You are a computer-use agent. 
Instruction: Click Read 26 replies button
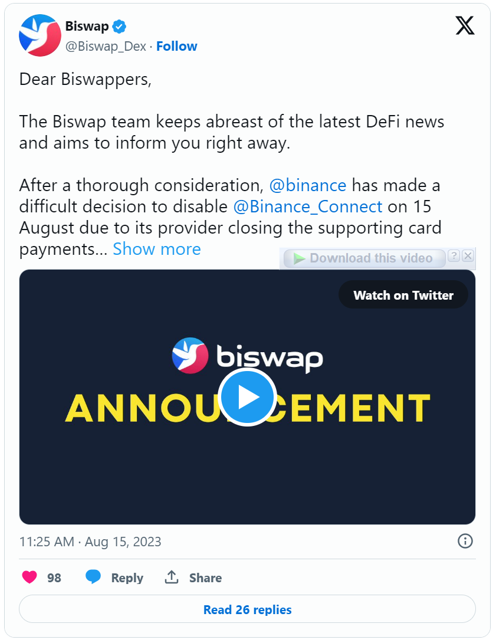pos(247,609)
